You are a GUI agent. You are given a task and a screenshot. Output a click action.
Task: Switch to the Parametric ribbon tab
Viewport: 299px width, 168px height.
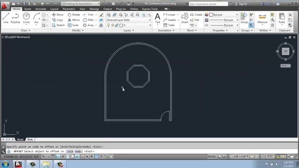click(69, 9)
